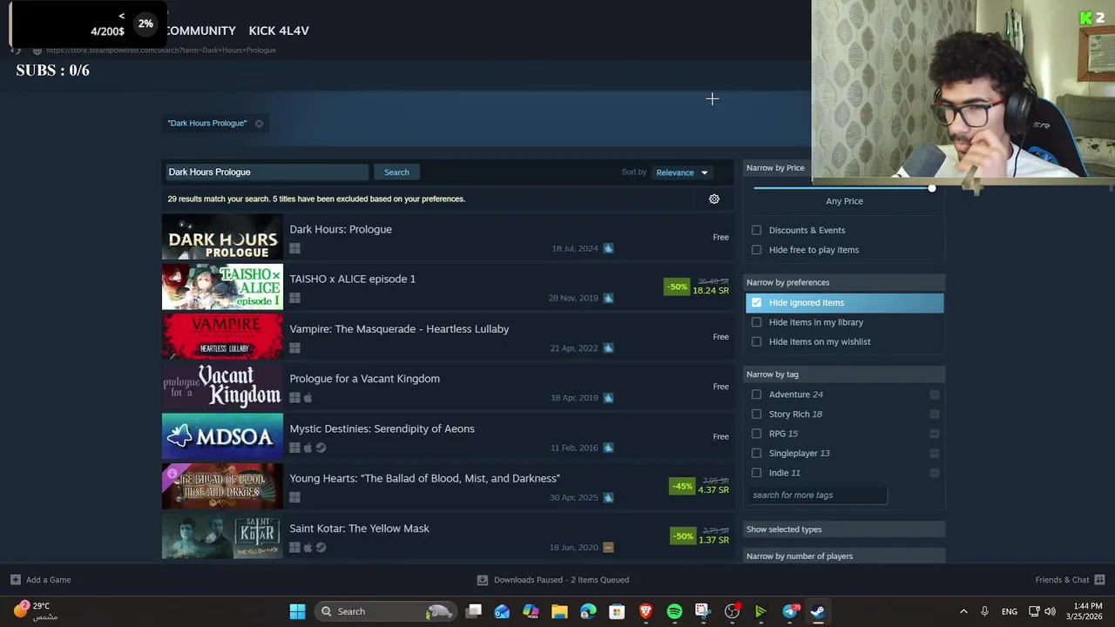Open the KICK 4L4V profile menu
Image resolution: width=1115 pixels, height=627 pixels.
(279, 30)
